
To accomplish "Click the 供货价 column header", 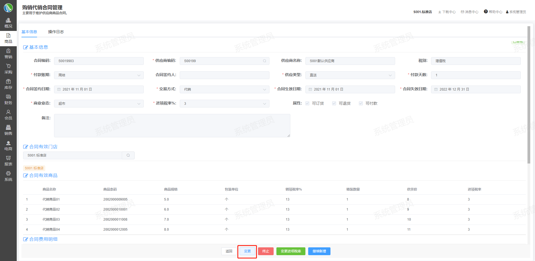I will click(x=412, y=189).
